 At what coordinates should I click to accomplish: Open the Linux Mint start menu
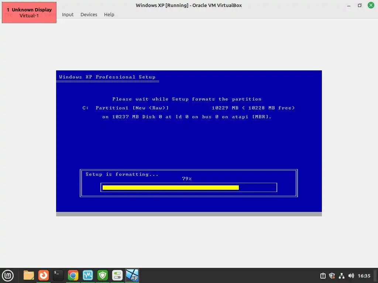(8, 276)
